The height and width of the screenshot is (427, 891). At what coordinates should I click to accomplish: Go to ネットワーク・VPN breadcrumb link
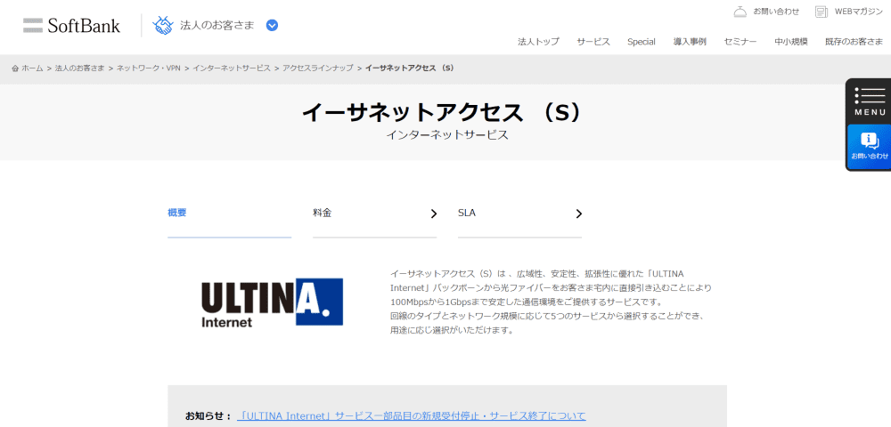click(x=148, y=68)
